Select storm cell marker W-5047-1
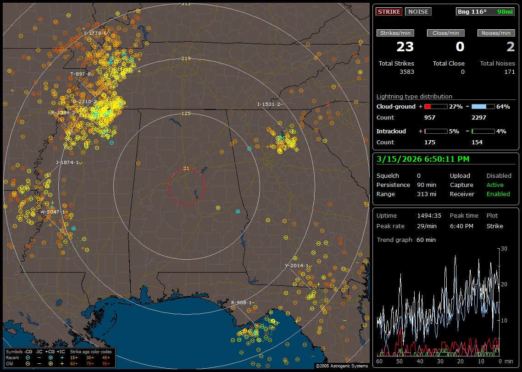 click(x=53, y=212)
